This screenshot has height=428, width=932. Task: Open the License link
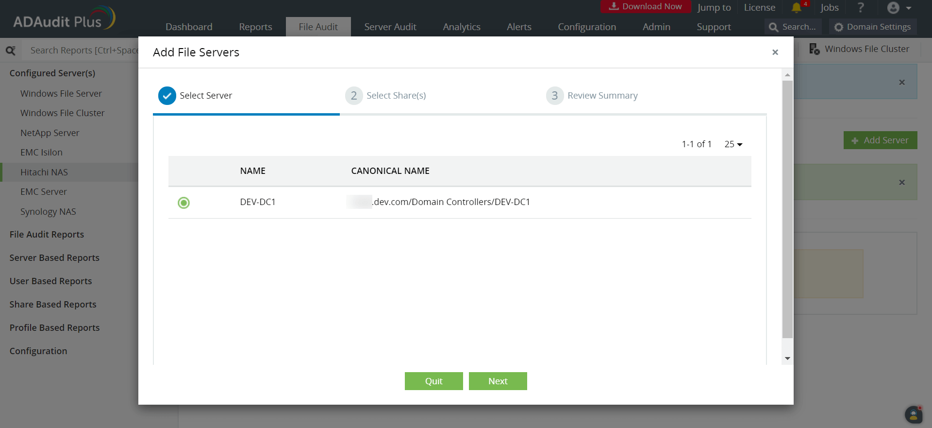(x=760, y=7)
